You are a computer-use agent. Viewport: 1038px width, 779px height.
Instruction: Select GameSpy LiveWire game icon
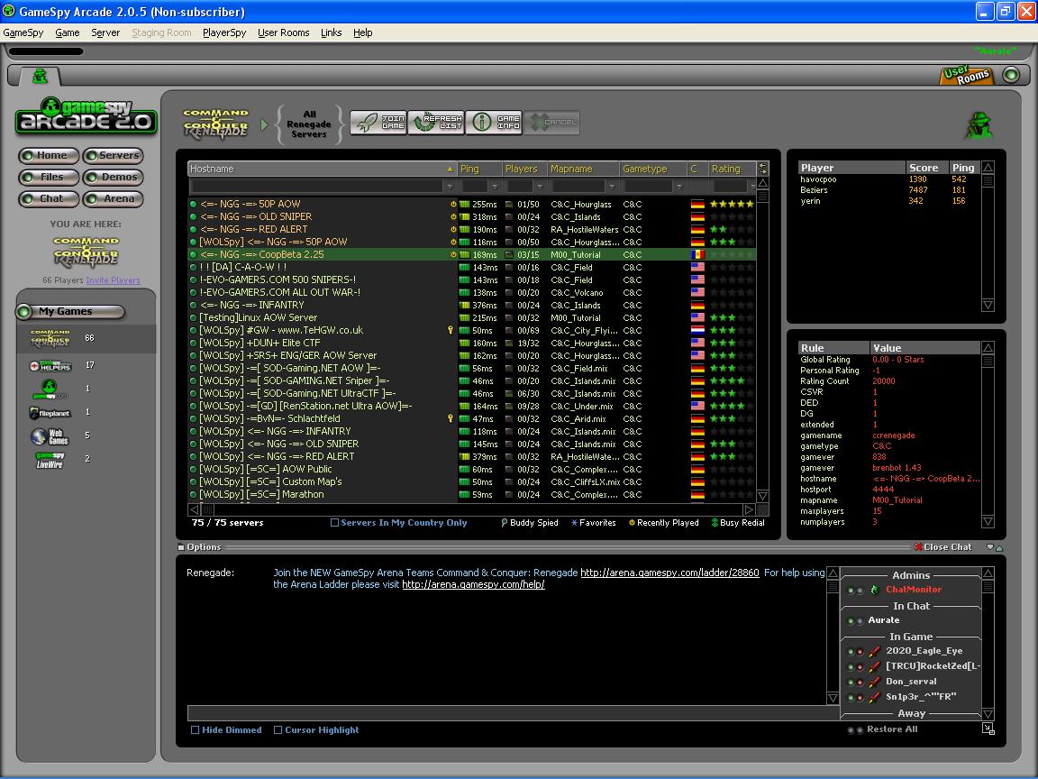pyautogui.click(x=50, y=460)
